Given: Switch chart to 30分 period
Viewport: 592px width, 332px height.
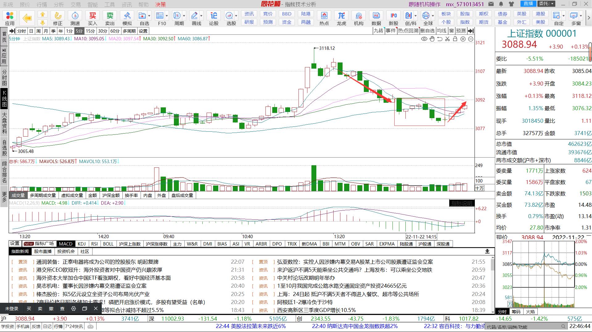Looking at the screenshot, I should point(103,31).
